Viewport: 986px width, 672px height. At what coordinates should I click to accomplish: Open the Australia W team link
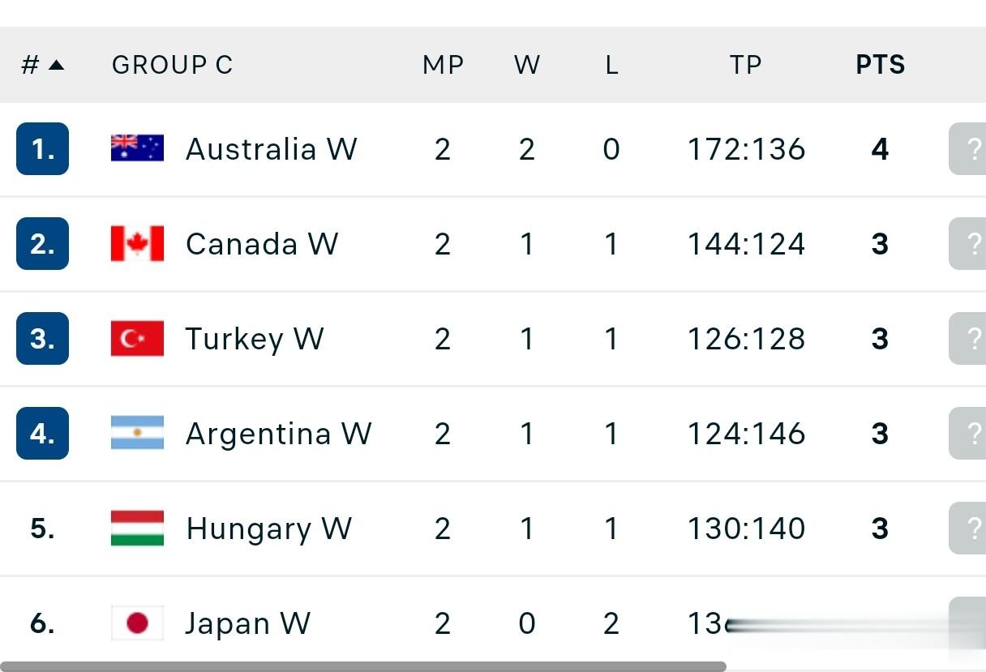click(x=271, y=149)
